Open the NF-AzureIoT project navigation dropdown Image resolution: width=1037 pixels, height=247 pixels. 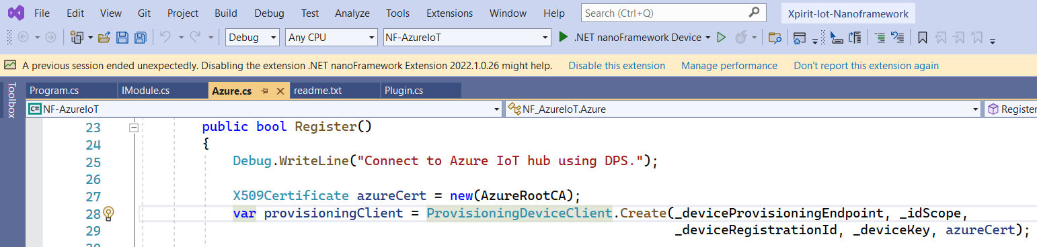click(264, 109)
